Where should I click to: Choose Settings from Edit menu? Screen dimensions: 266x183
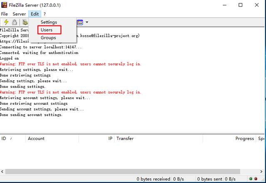pyautogui.click(x=49, y=22)
